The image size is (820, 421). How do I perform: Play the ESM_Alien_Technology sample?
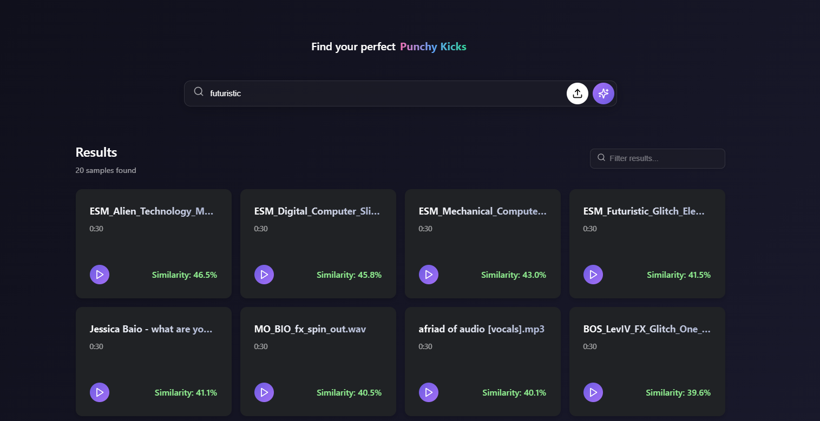click(x=100, y=275)
